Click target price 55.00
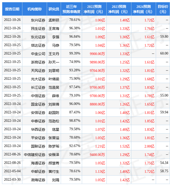170x186 pixels. coord(164,95)
